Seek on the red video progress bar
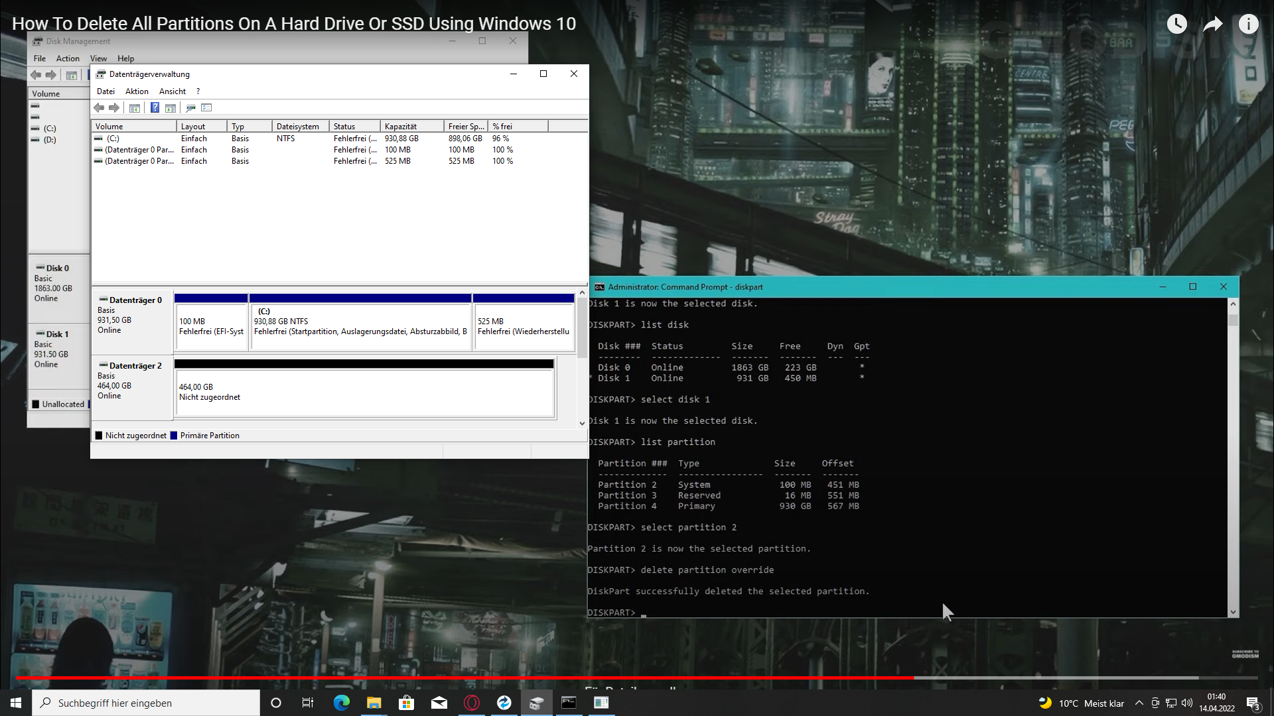The image size is (1274, 716). tap(464, 678)
